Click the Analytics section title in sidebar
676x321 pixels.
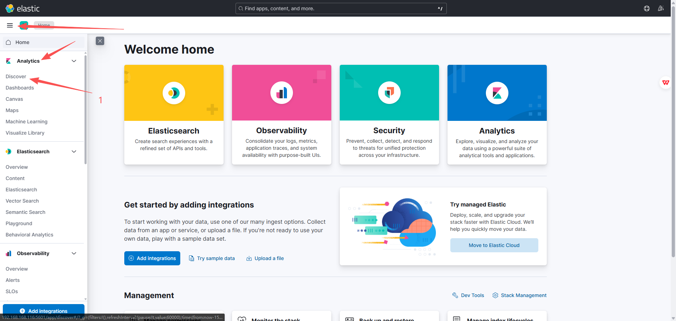click(28, 61)
